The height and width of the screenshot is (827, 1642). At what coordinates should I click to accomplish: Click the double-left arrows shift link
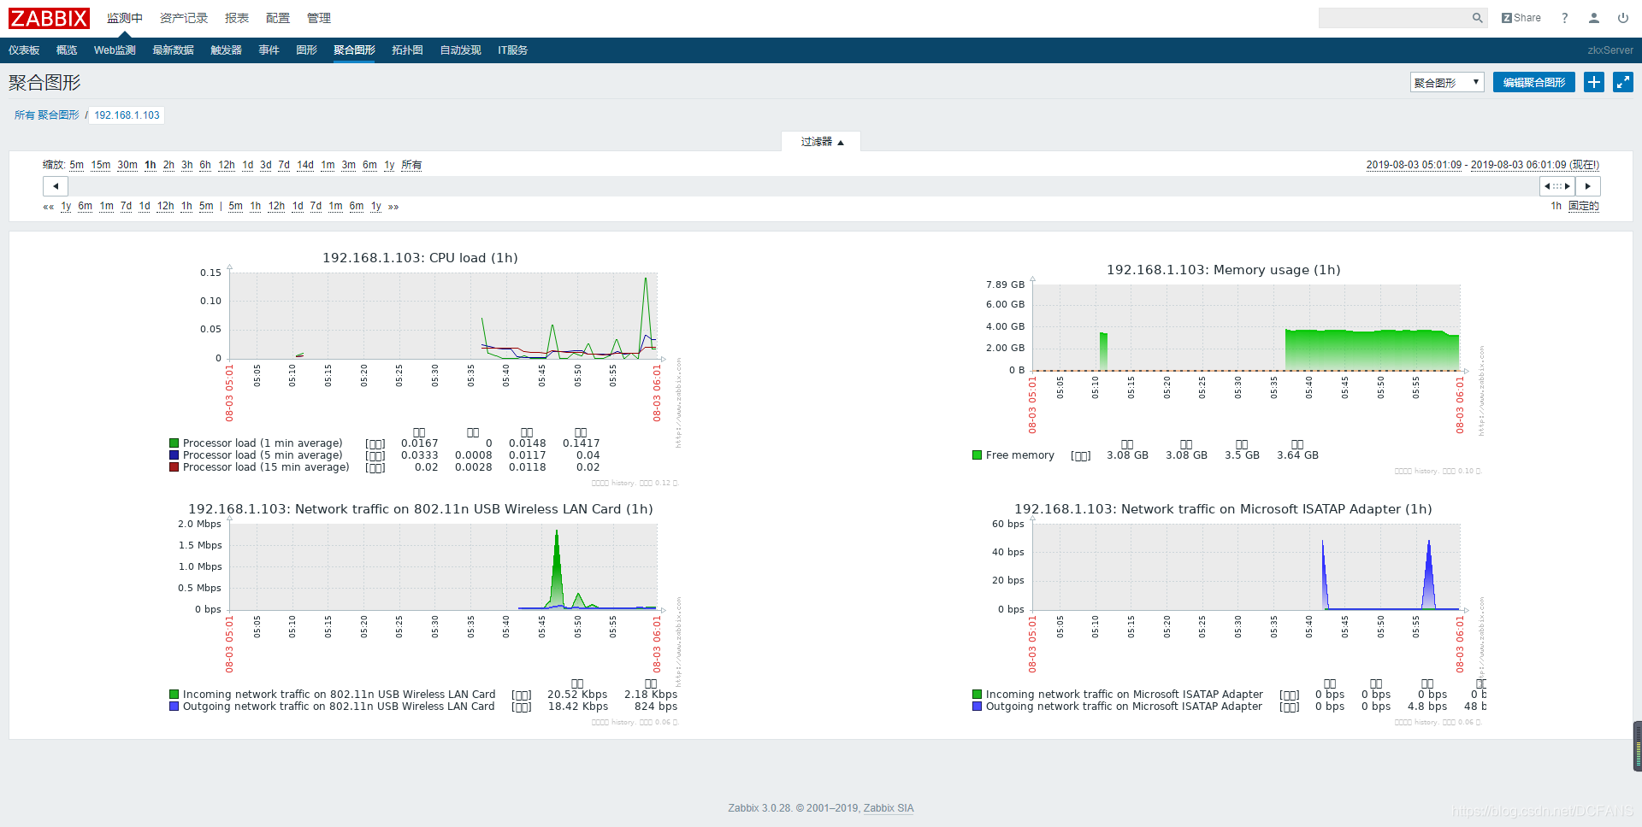(49, 207)
